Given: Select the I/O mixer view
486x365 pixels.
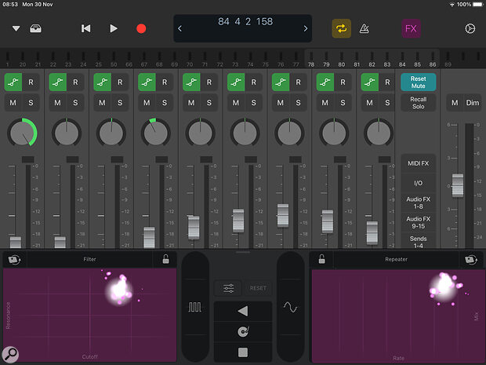Looking at the screenshot, I should click(418, 183).
